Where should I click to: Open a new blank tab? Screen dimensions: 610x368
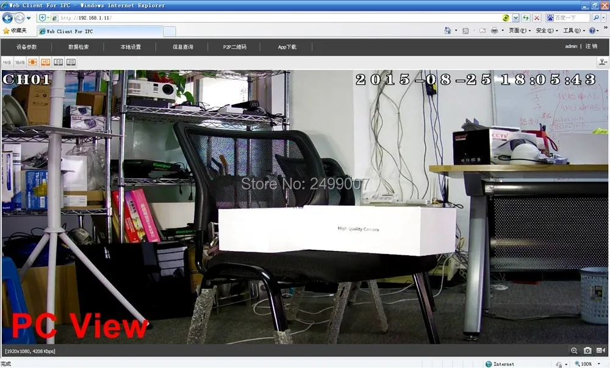[169, 32]
